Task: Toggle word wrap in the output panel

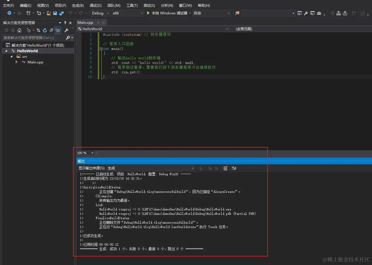Action: 234,168
